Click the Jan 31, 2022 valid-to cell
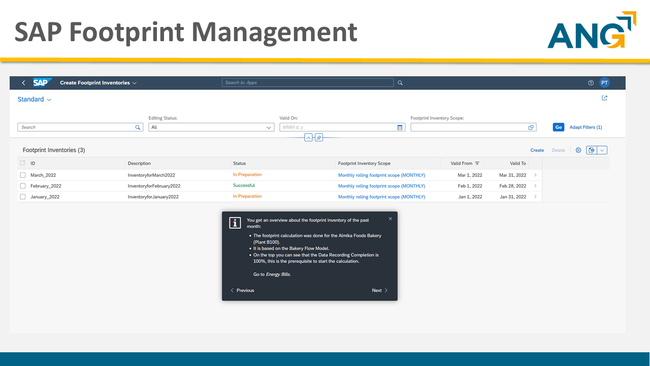The image size is (650, 366). [x=513, y=197]
